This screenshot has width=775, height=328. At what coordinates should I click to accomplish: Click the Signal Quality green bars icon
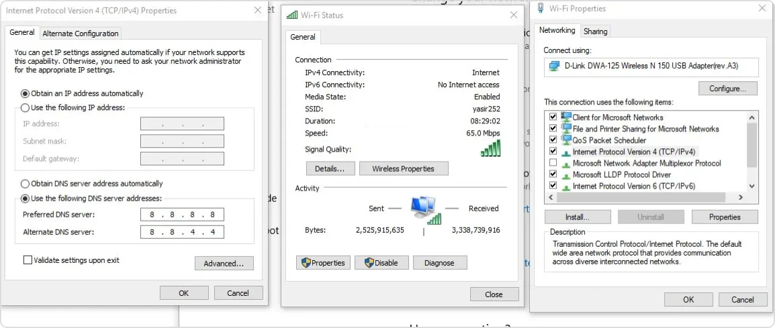[x=490, y=148]
